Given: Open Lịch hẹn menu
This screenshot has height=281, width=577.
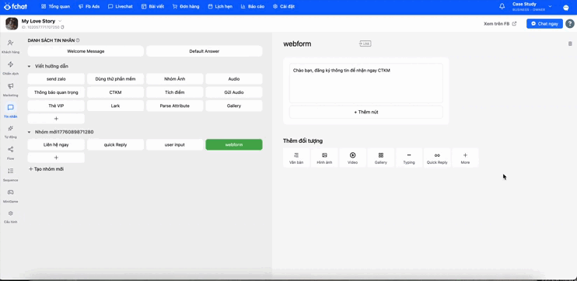Looking at the screenshot, I should tap(220, 6).
